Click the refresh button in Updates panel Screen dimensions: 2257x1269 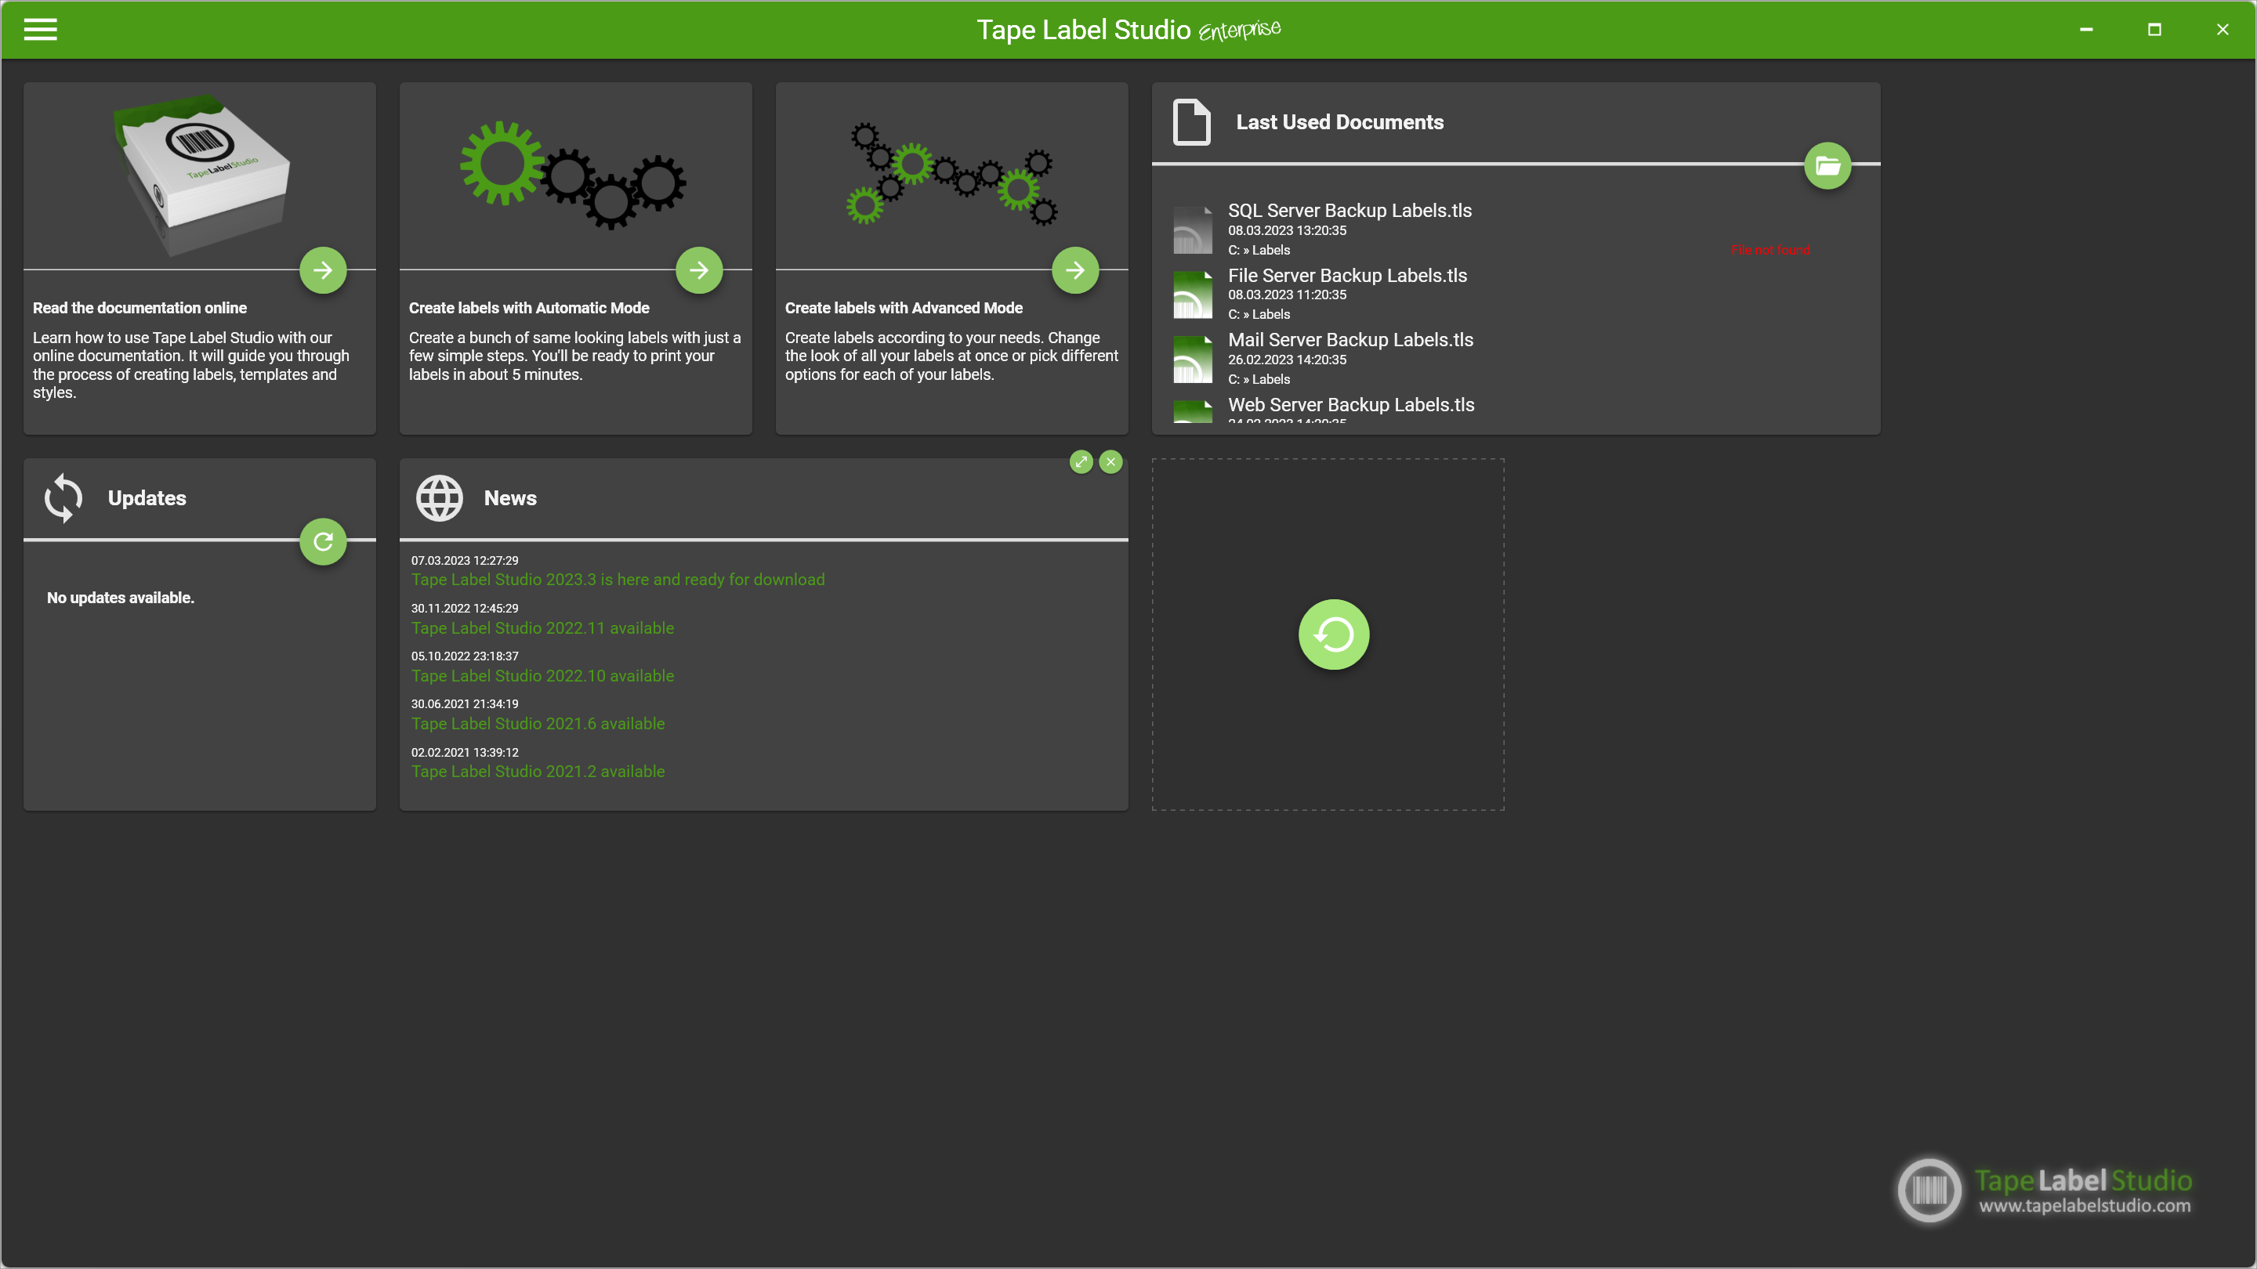322,541
